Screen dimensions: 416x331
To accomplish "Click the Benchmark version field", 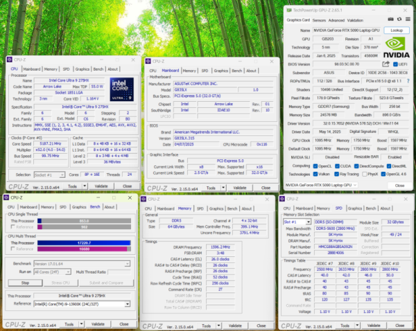I will (82, 264).
